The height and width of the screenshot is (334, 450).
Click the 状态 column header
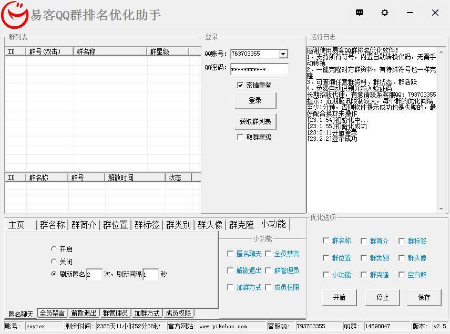click(x=178, y=178)
